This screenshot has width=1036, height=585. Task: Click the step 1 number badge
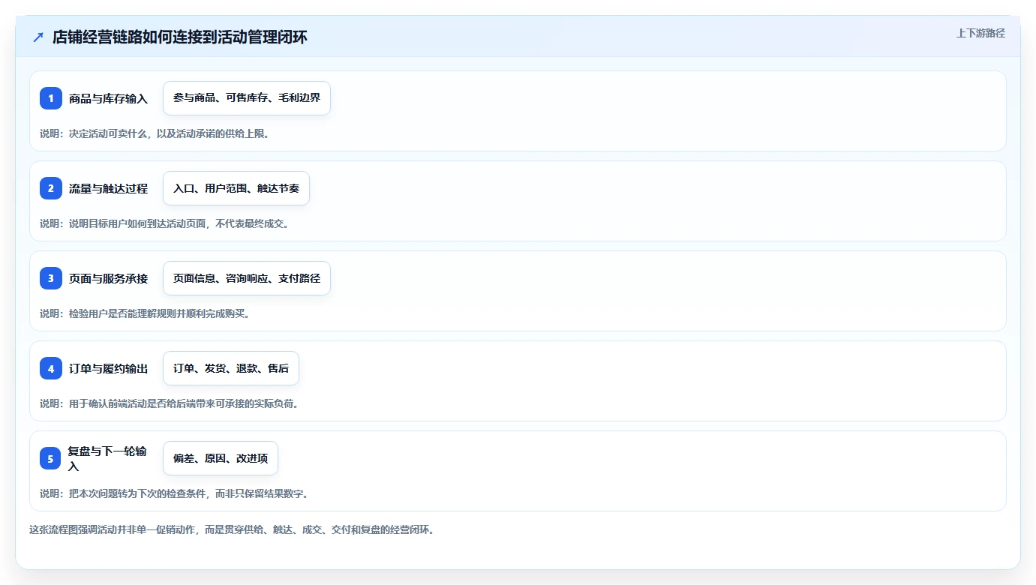(51, 98)
